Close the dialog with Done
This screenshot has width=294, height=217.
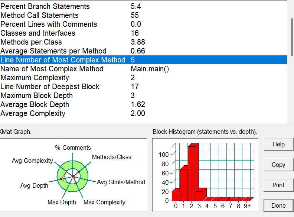[x=278, y=206]
